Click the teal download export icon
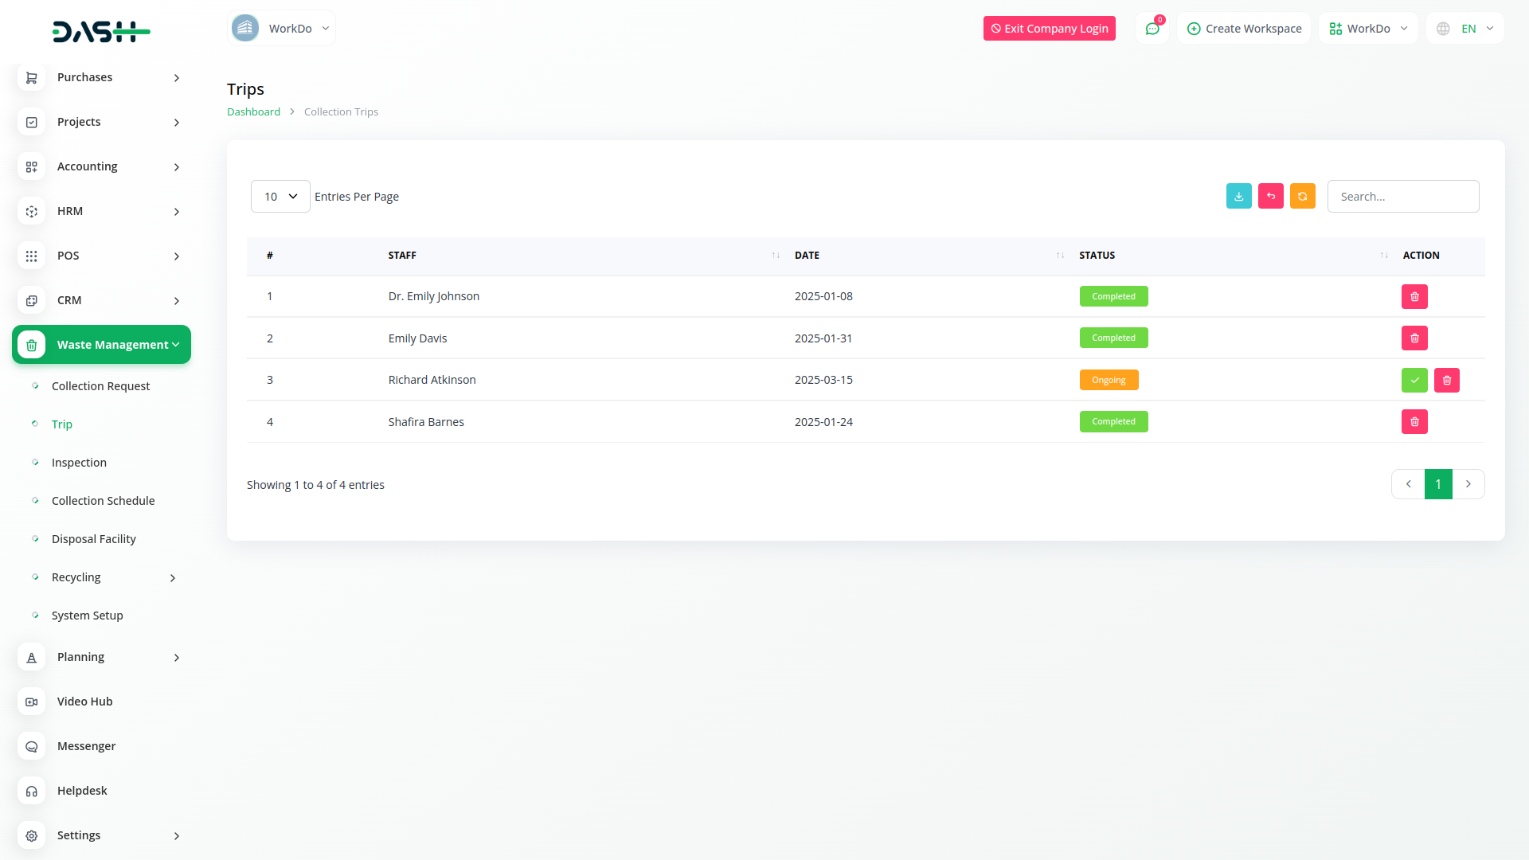The width and height of the screenshot is (1529, 860). tap(1238, 196)
